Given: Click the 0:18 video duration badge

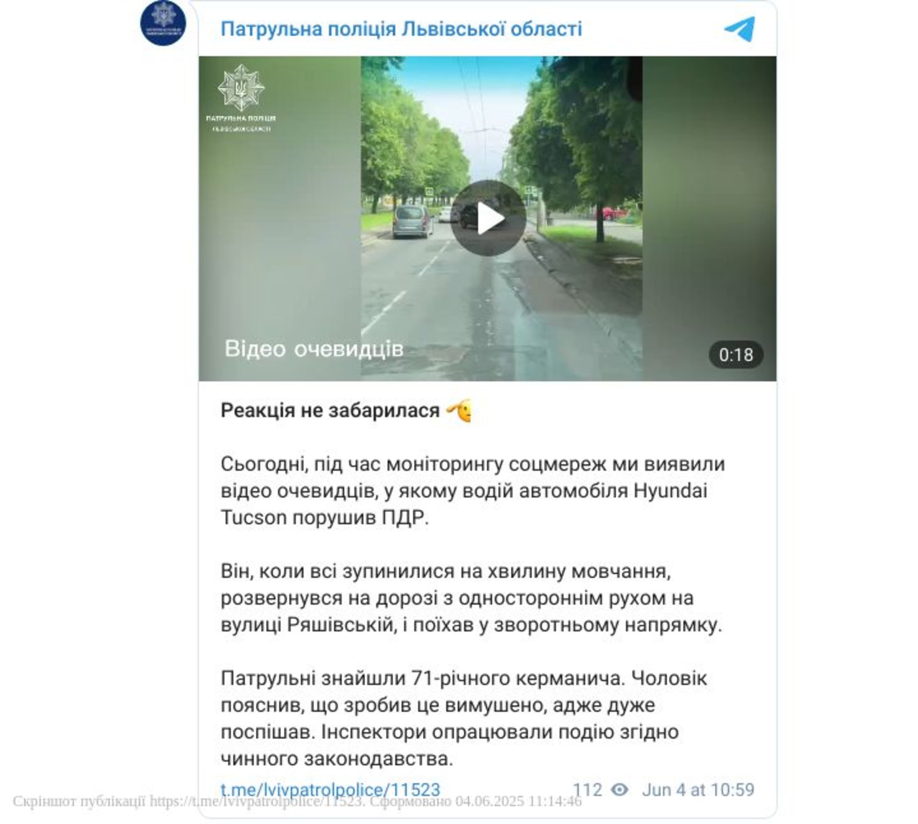Looking at the screenshot, I should (735, 355).
